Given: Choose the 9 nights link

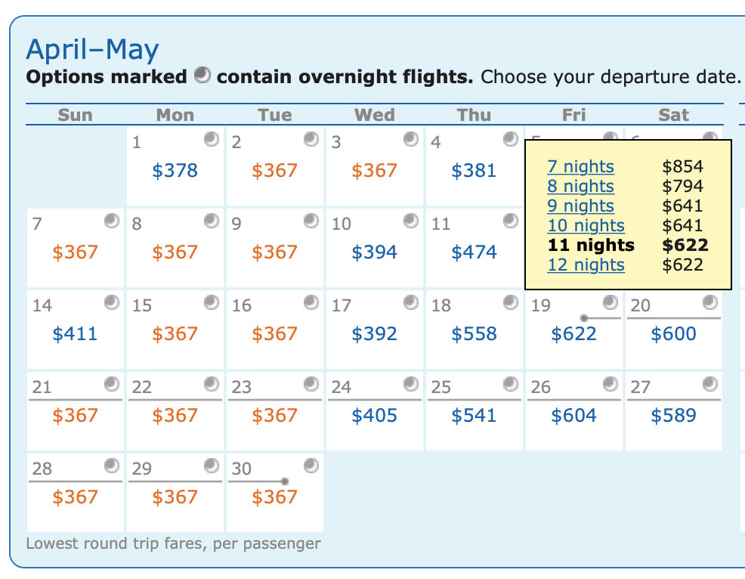Looking at the screenshot, I should [580, 206].
